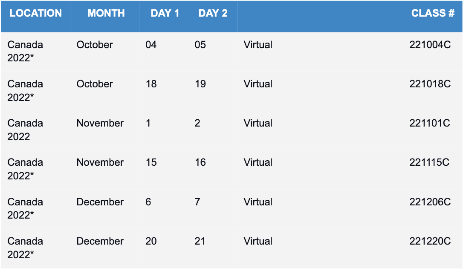Click the LOCATION column header
The height and width of the screenshot is (271, 463).
pyautogui.click(x=35, y=13)
